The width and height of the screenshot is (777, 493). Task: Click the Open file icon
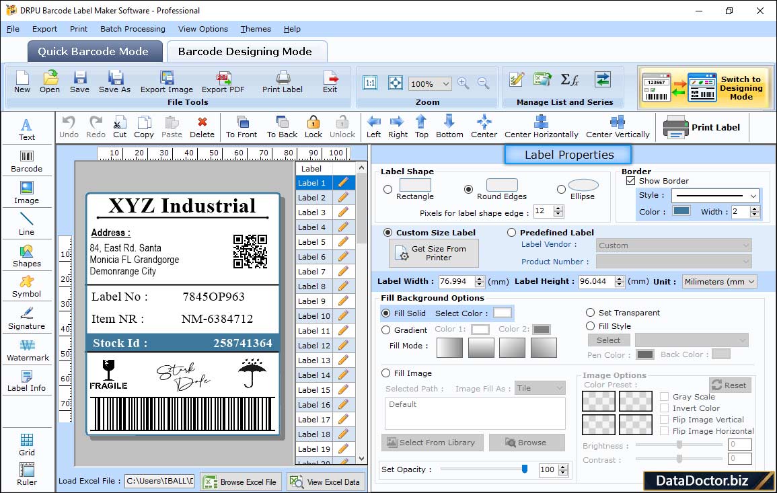click(x=50, y=82)
